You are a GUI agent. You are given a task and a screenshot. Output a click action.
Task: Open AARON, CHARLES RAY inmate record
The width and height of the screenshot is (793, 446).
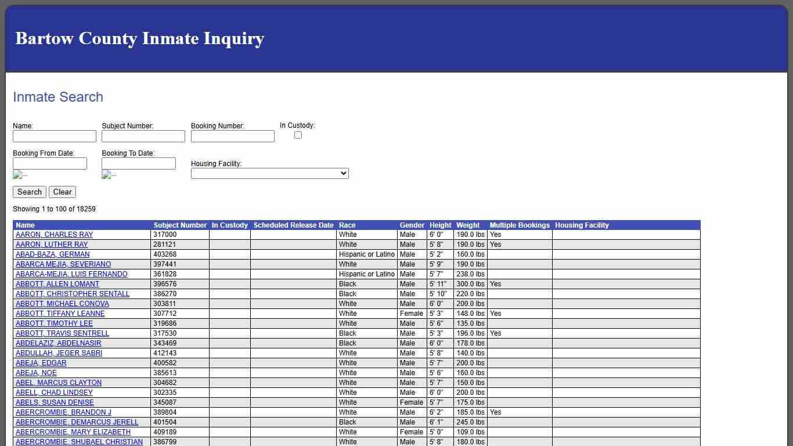[x=53, y=235]
